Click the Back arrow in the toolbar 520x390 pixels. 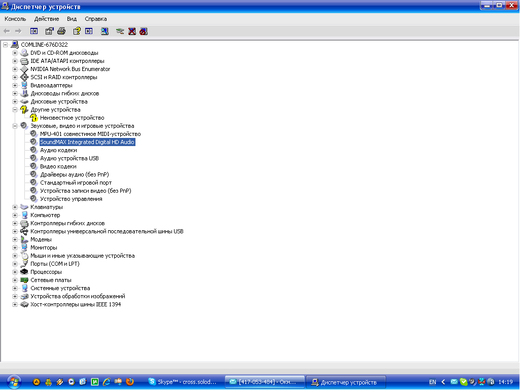[x=7, y=31]
